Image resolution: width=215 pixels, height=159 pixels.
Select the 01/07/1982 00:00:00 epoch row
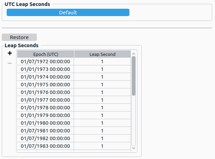point(46,138)
